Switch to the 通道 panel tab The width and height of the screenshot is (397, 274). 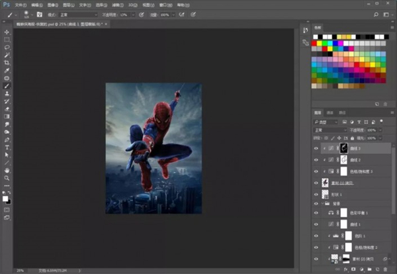tap(330, 113)
